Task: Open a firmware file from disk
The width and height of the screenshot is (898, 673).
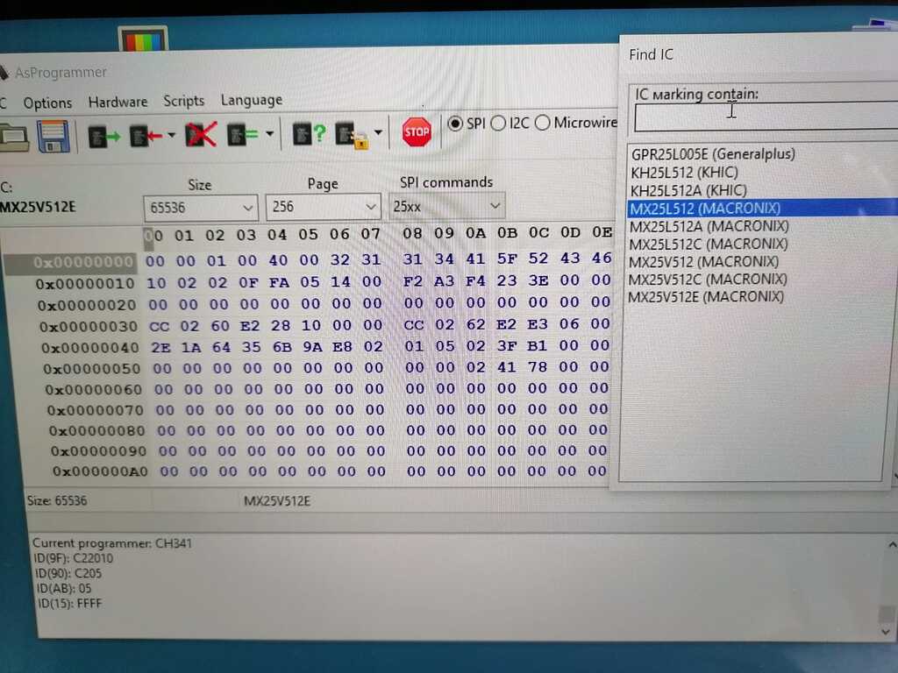Action: coord(15,138)
